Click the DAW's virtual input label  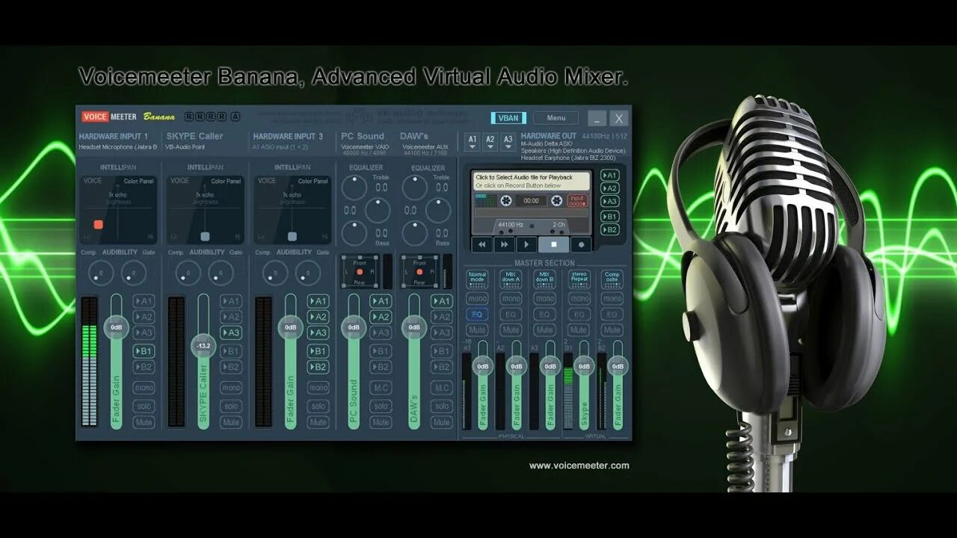[414, 136]
